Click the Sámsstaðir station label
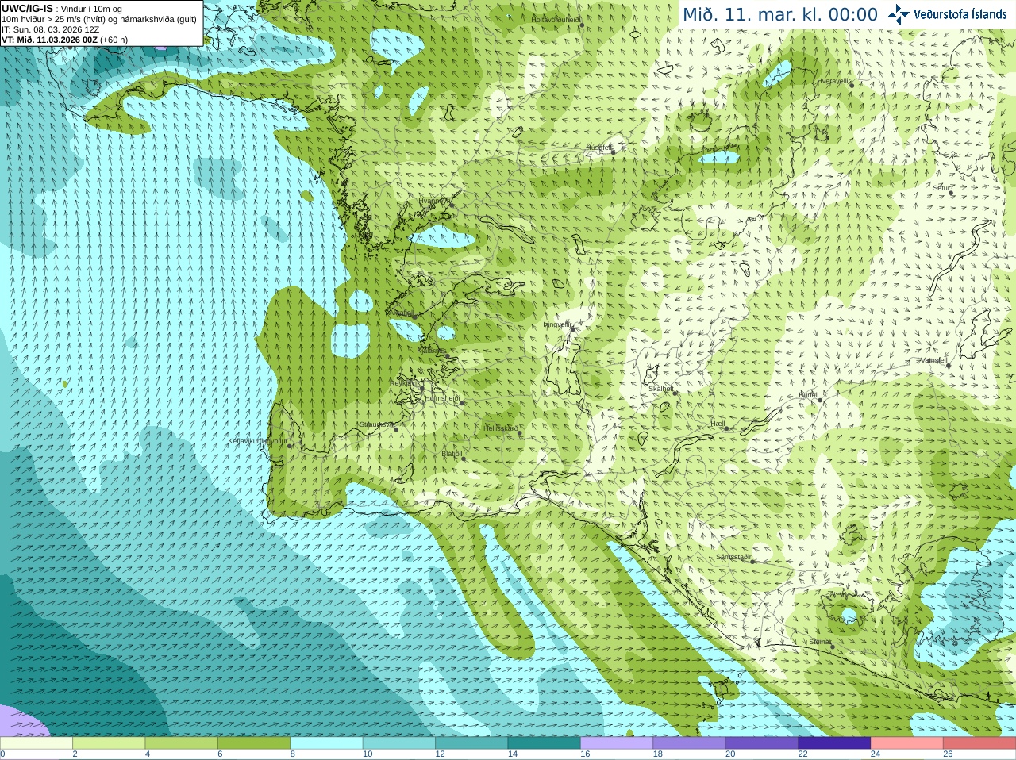The width and height of the screenshot is (1016, 760). 733,557
